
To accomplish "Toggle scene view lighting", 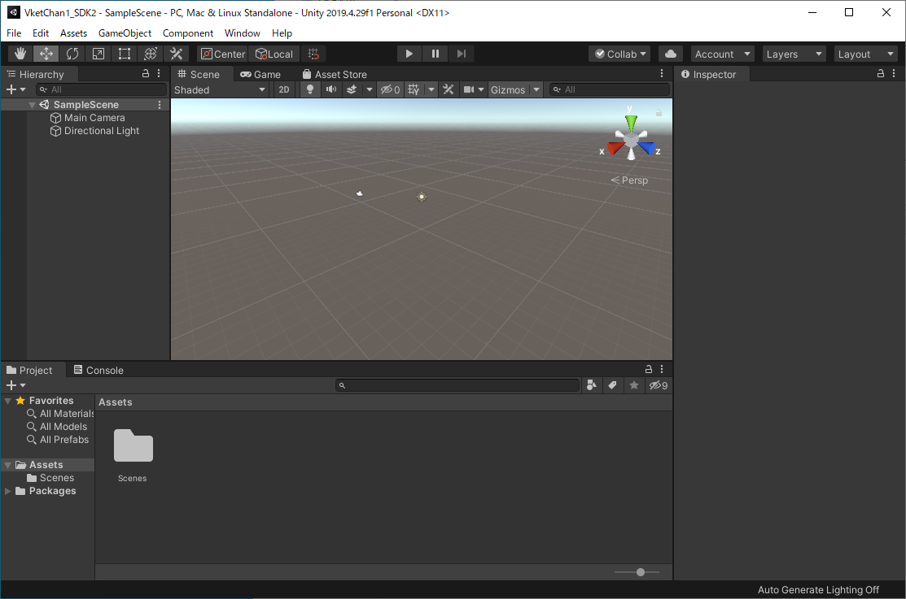I will click(x=310, y=89).
